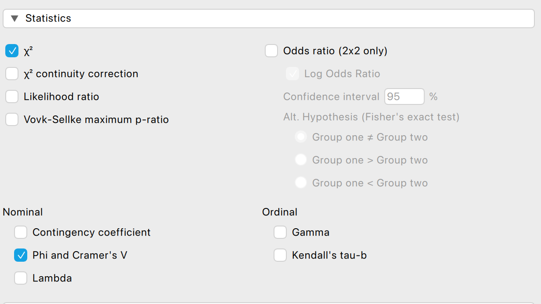Uncheck the χ² checkbox
Viewport: 541px width, 304px height.
(12, 51)
